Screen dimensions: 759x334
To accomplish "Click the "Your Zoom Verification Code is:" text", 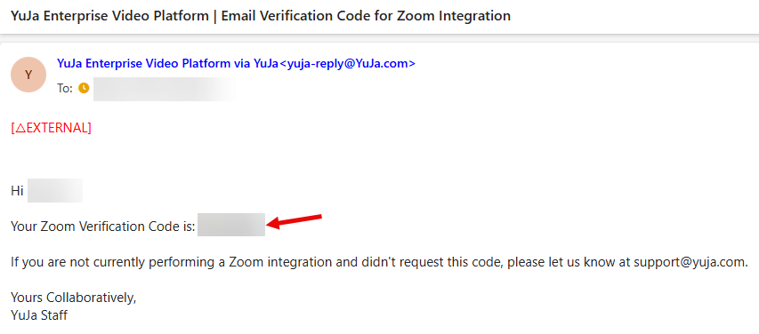I will point(103,227).
